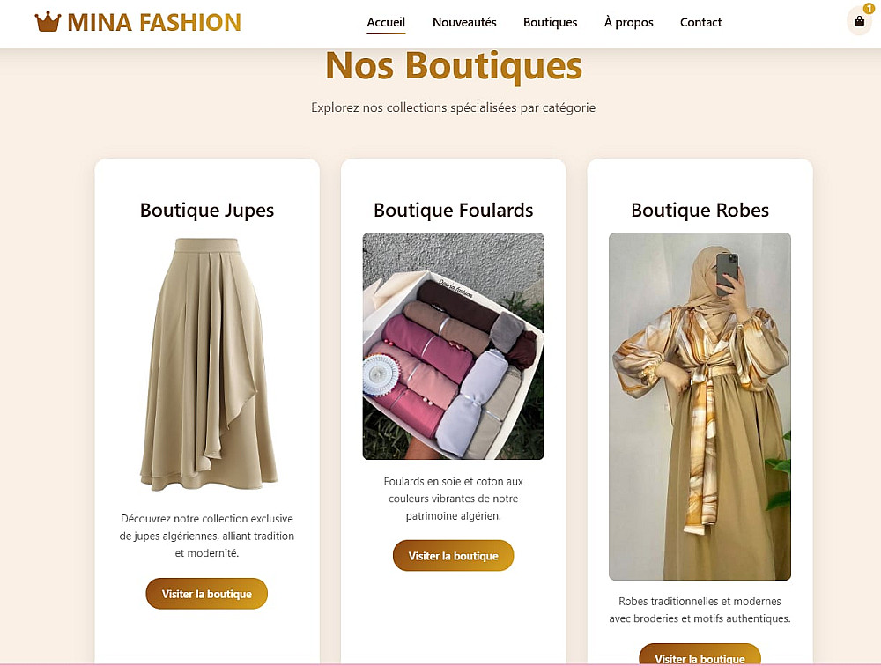The height and width of the screenshot is (666, 881).
Task: Visit the Jupes boutique via its button
Action: (206, 594)
